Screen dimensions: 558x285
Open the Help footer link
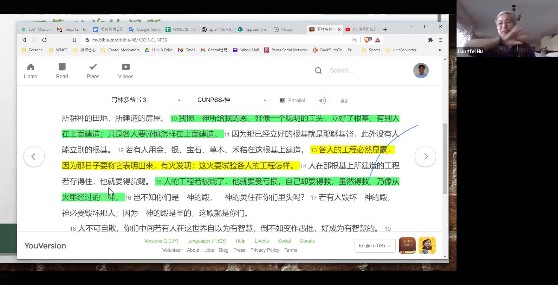click(240, 241)
